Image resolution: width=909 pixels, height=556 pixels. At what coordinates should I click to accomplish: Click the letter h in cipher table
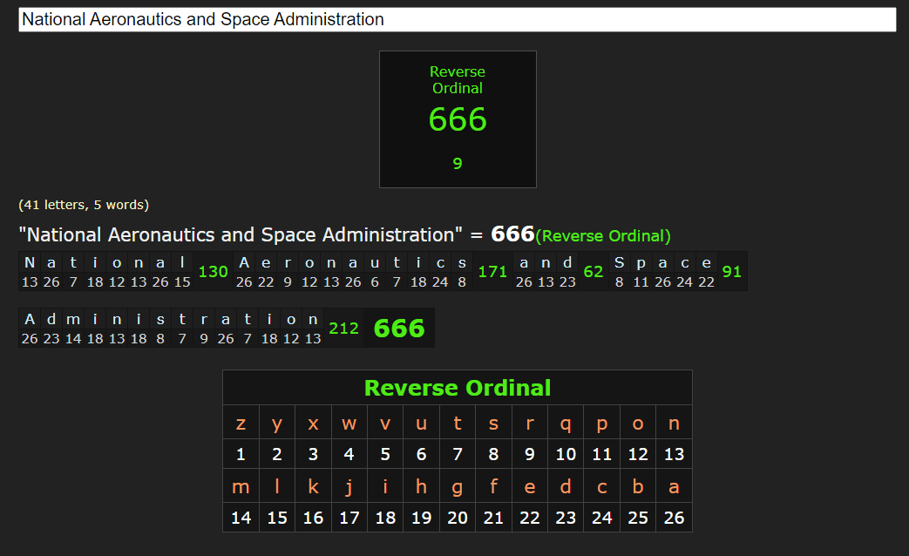click(422, 486)
